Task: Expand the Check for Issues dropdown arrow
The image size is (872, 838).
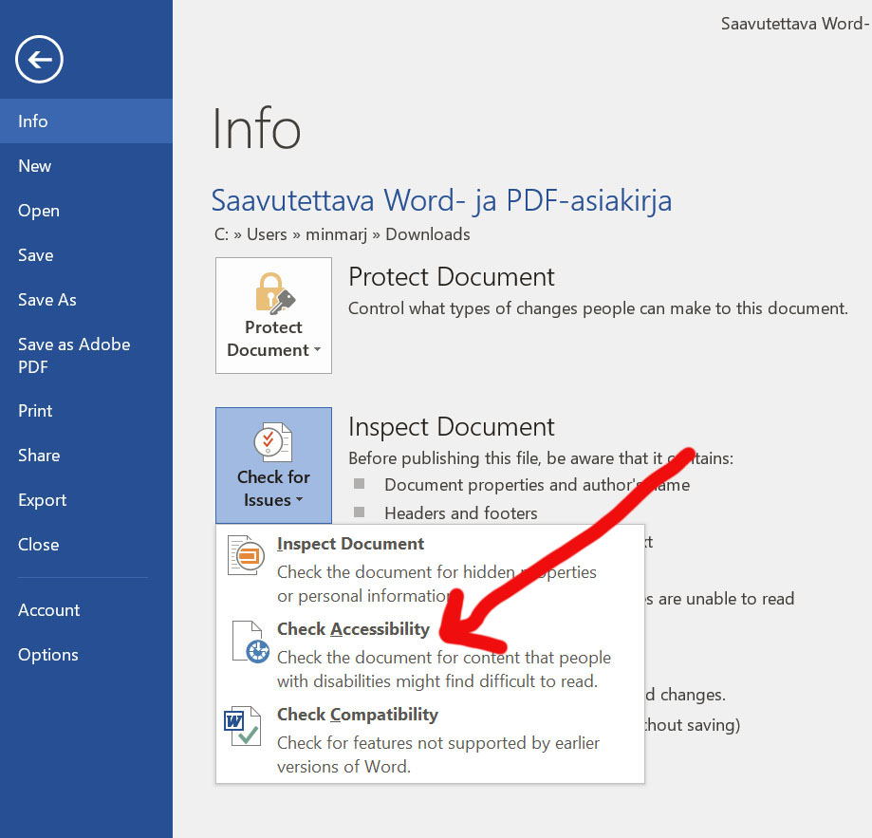Action: (x=299, y=500)
